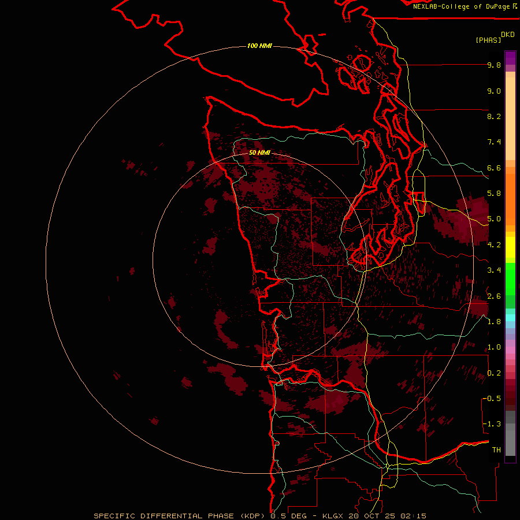
Task: Click the pink color bar segment
Action: coord(510,350)
